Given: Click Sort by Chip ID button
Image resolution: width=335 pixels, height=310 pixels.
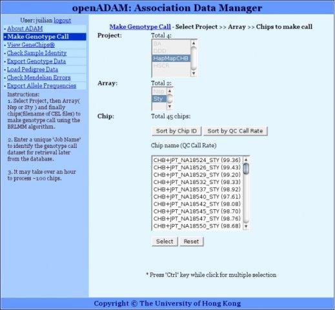Looking at the screenshot, I should tap(177, 131).
